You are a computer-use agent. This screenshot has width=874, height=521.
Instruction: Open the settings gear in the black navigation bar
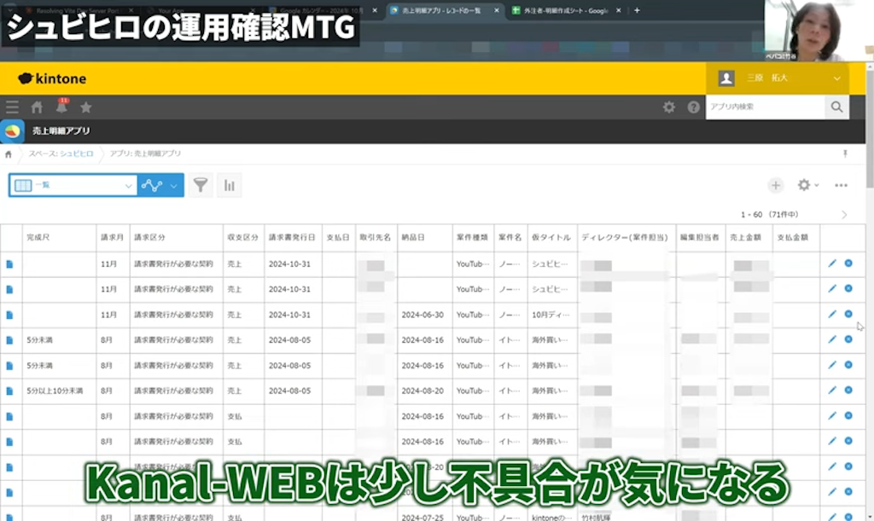click(x=670, y=107)
